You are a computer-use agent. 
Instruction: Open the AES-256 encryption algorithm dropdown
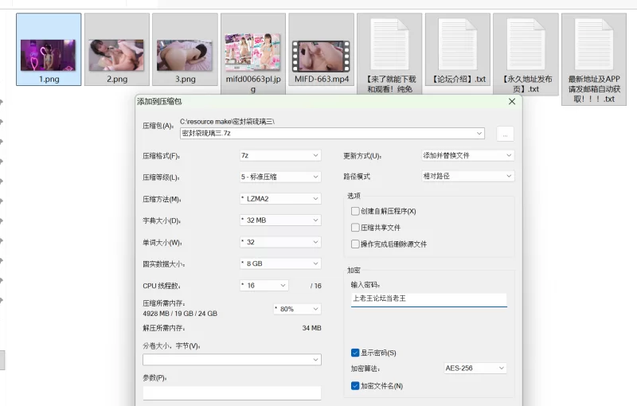(475, 369)
